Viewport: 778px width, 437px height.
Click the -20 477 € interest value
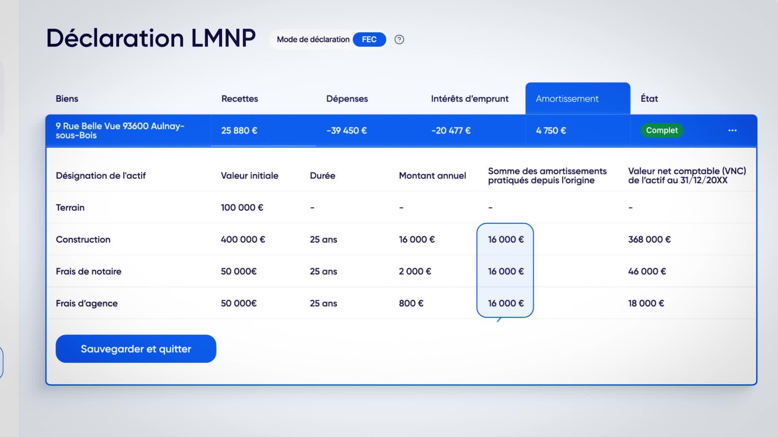click(x=451, y=131)
